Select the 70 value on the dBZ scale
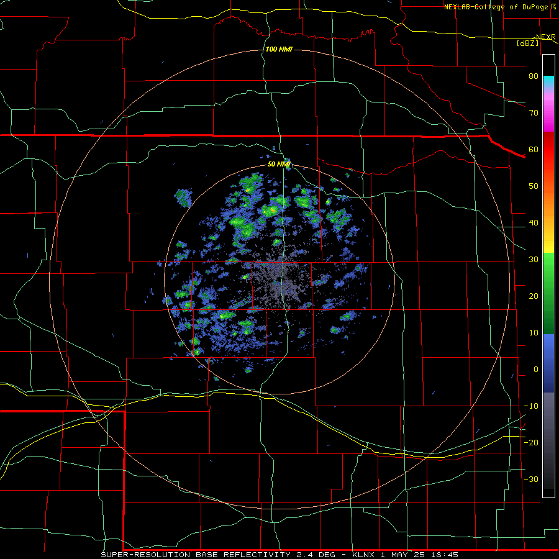 pos(534,112)
